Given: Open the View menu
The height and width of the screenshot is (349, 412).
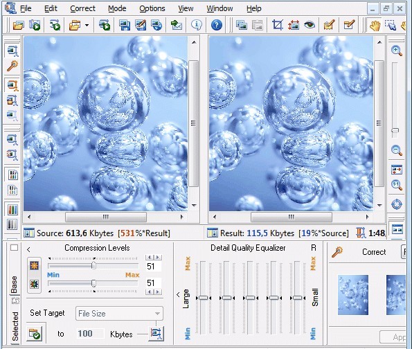Looking at the screenshot, I should 186,8.
